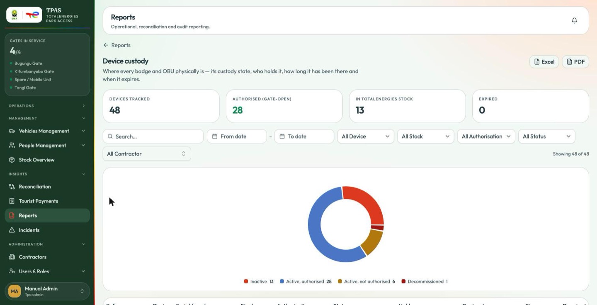
Task: Click the Reconciliation sidebar icon
Action: tap(12, 187)
